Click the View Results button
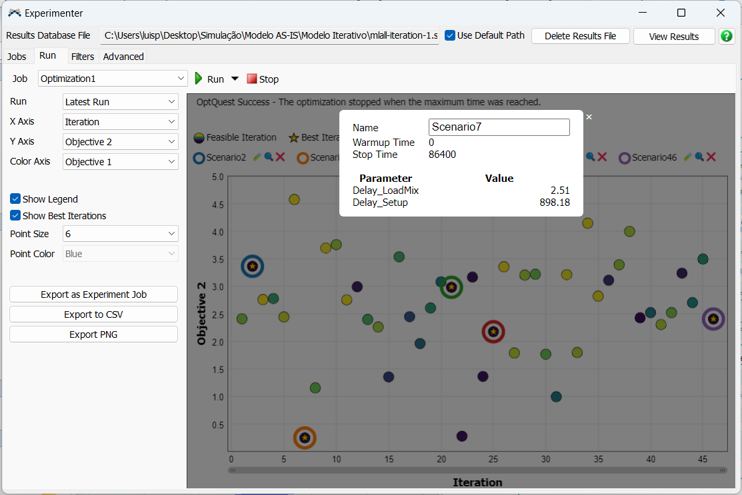The image size is (742, 495). point(673,37)
